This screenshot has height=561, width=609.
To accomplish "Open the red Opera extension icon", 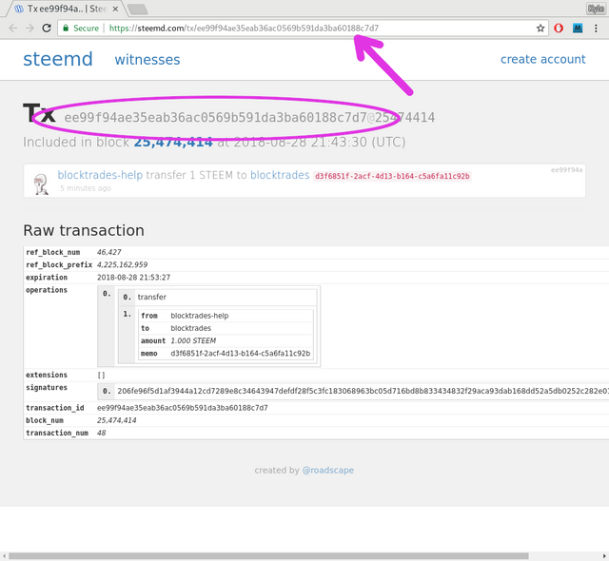I will point(559,28).
